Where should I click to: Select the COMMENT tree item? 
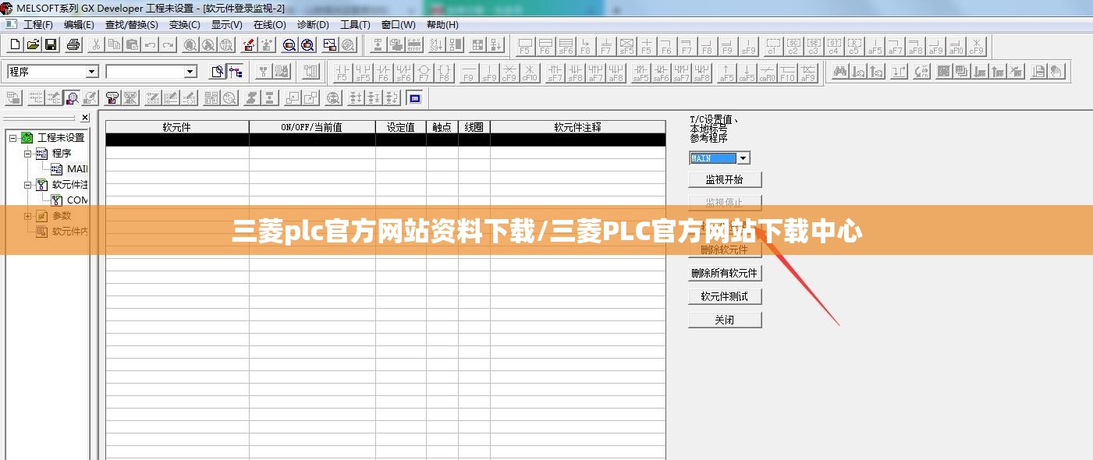click(76, 200)
